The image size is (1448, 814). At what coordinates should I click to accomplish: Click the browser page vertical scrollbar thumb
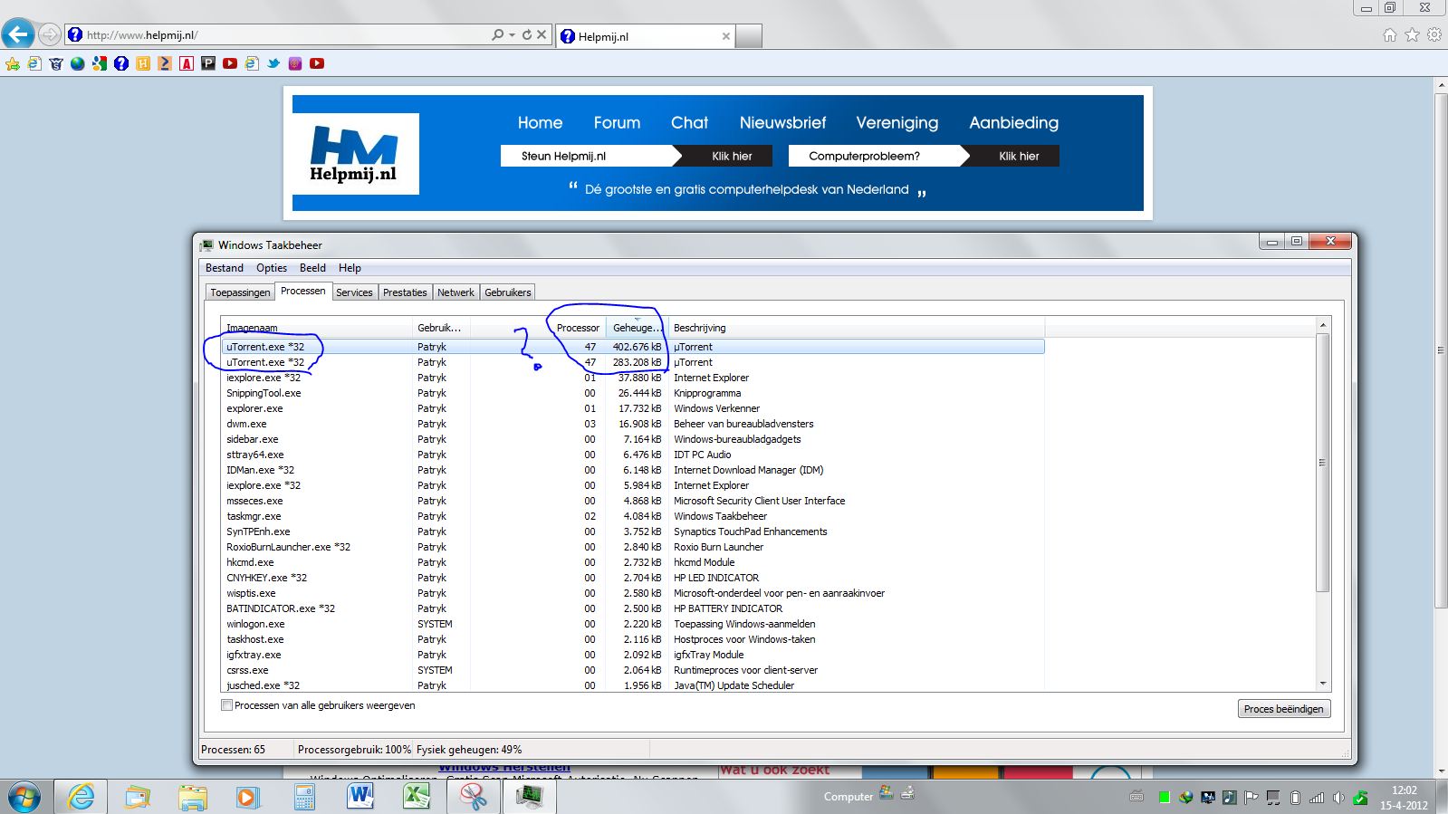point(1440,350)
